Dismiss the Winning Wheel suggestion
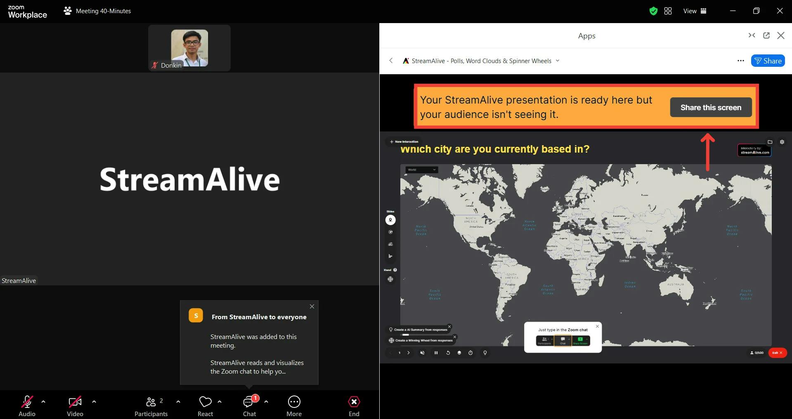Viewport: 792px width, 419px height. 455,337
